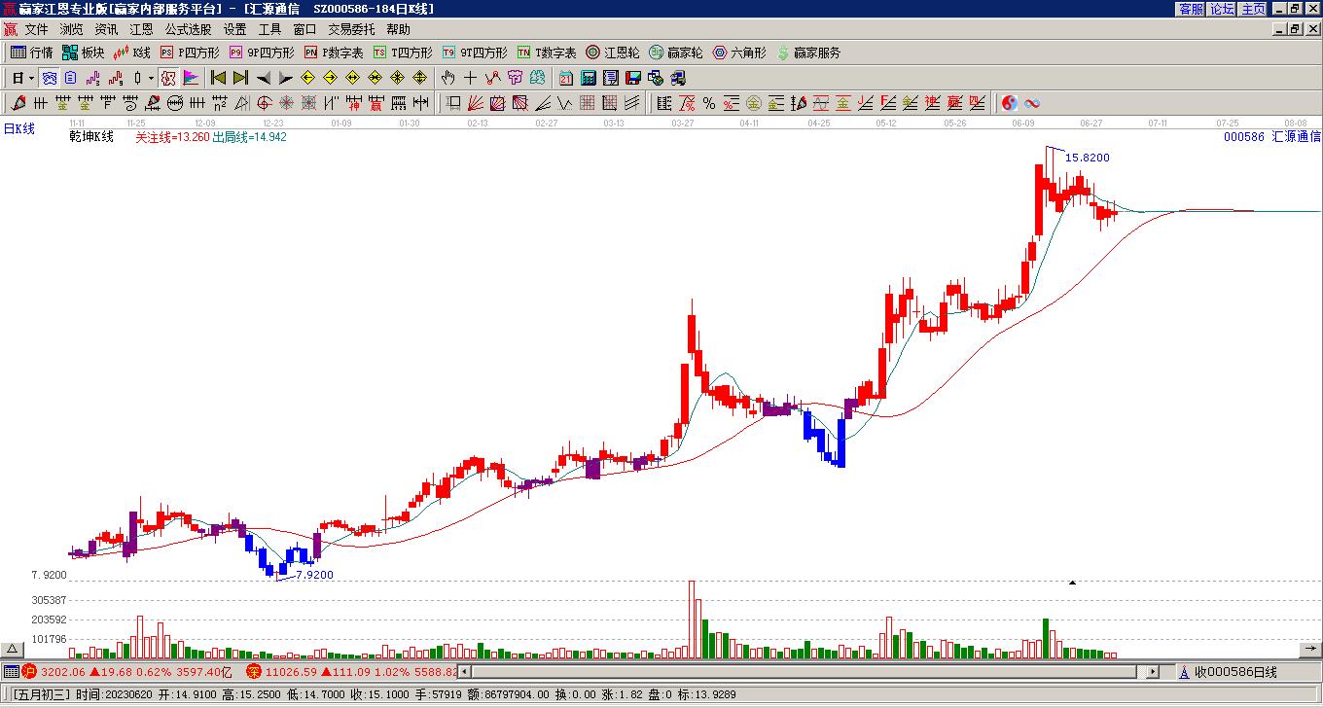Expand the 日 period dropdown arrow

pos(31,78)
